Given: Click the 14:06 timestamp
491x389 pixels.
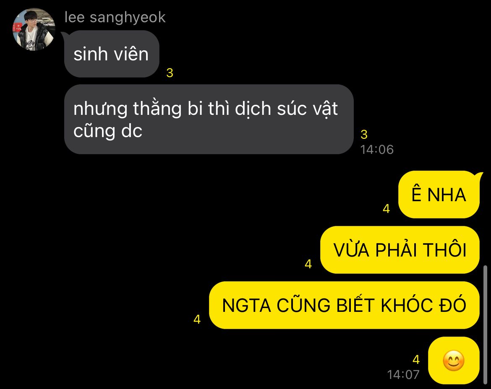Looking at the screenshot, I should coord(377,150).
